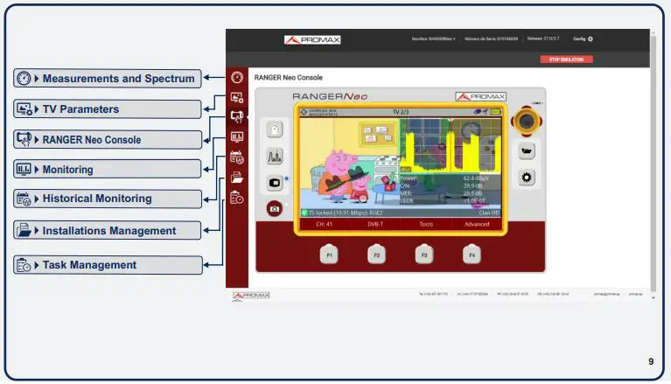Click the vertical scrollbar of the web page
671x384 pixels.
(653, 164)
